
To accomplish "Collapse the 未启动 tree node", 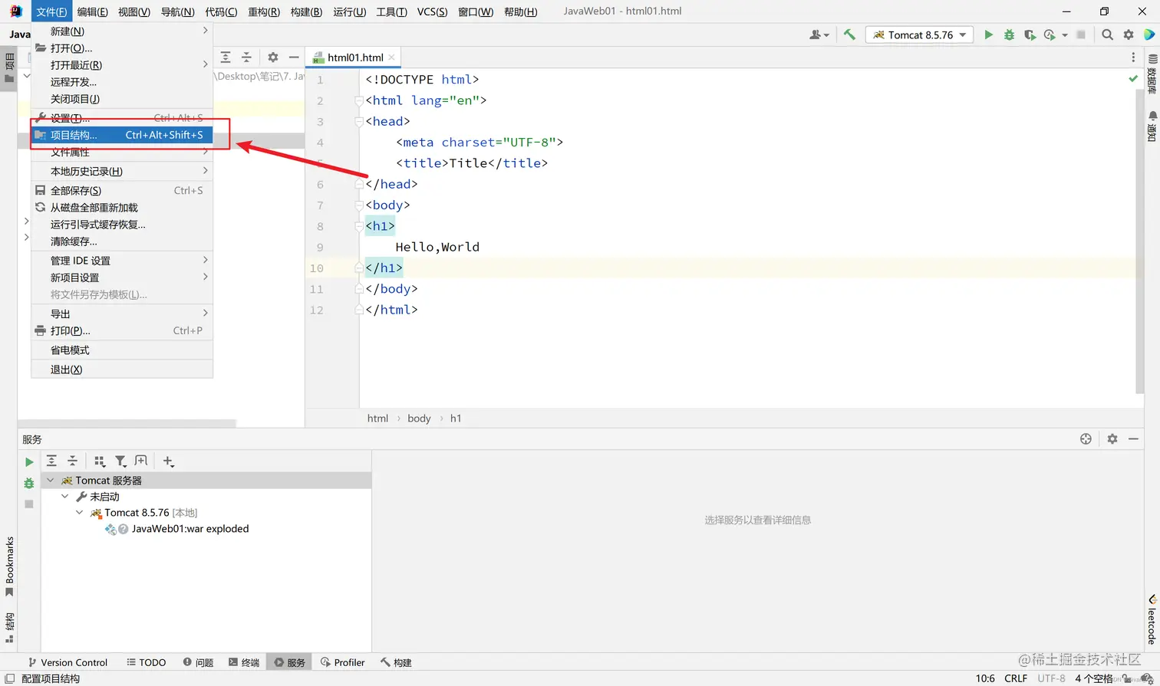I will 65,497.
